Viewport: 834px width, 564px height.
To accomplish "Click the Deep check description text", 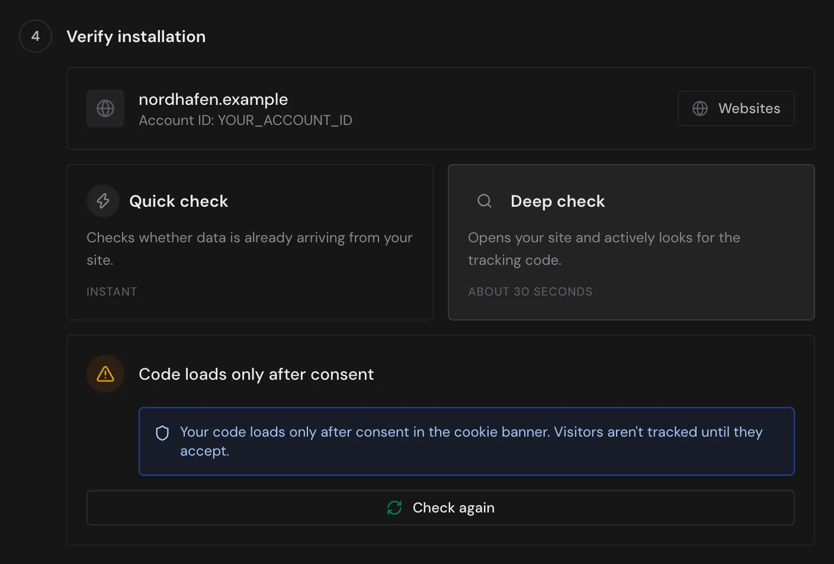I will click(x=604, y=249).
